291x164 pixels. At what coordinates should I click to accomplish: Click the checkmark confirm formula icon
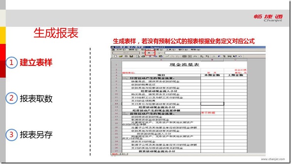(160, 53)
